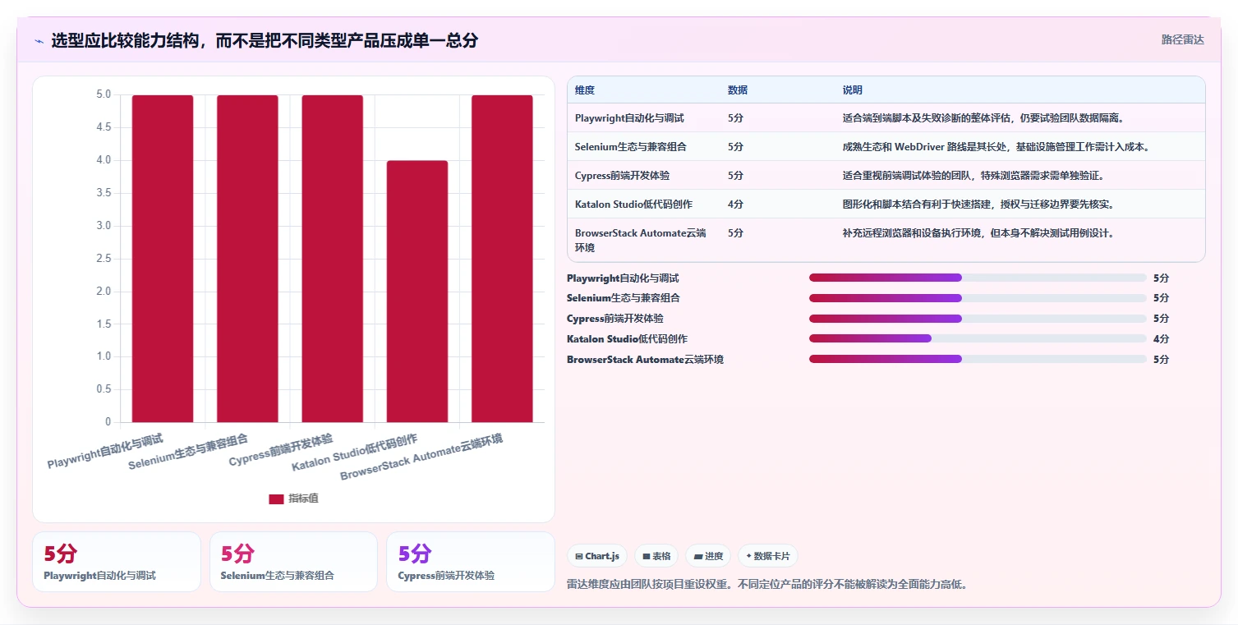Click description starting 图形化和脚本结合
Image resolution: width=1238 pixels, height=625 pixels.
[978, 205]
